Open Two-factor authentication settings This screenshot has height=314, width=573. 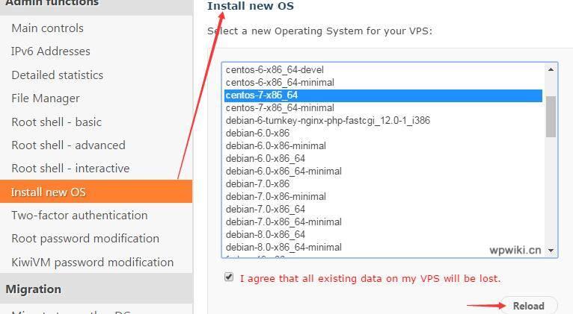point(79,216)
